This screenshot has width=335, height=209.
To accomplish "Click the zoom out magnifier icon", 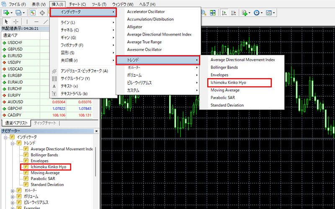I will click(x=204, y=13).
